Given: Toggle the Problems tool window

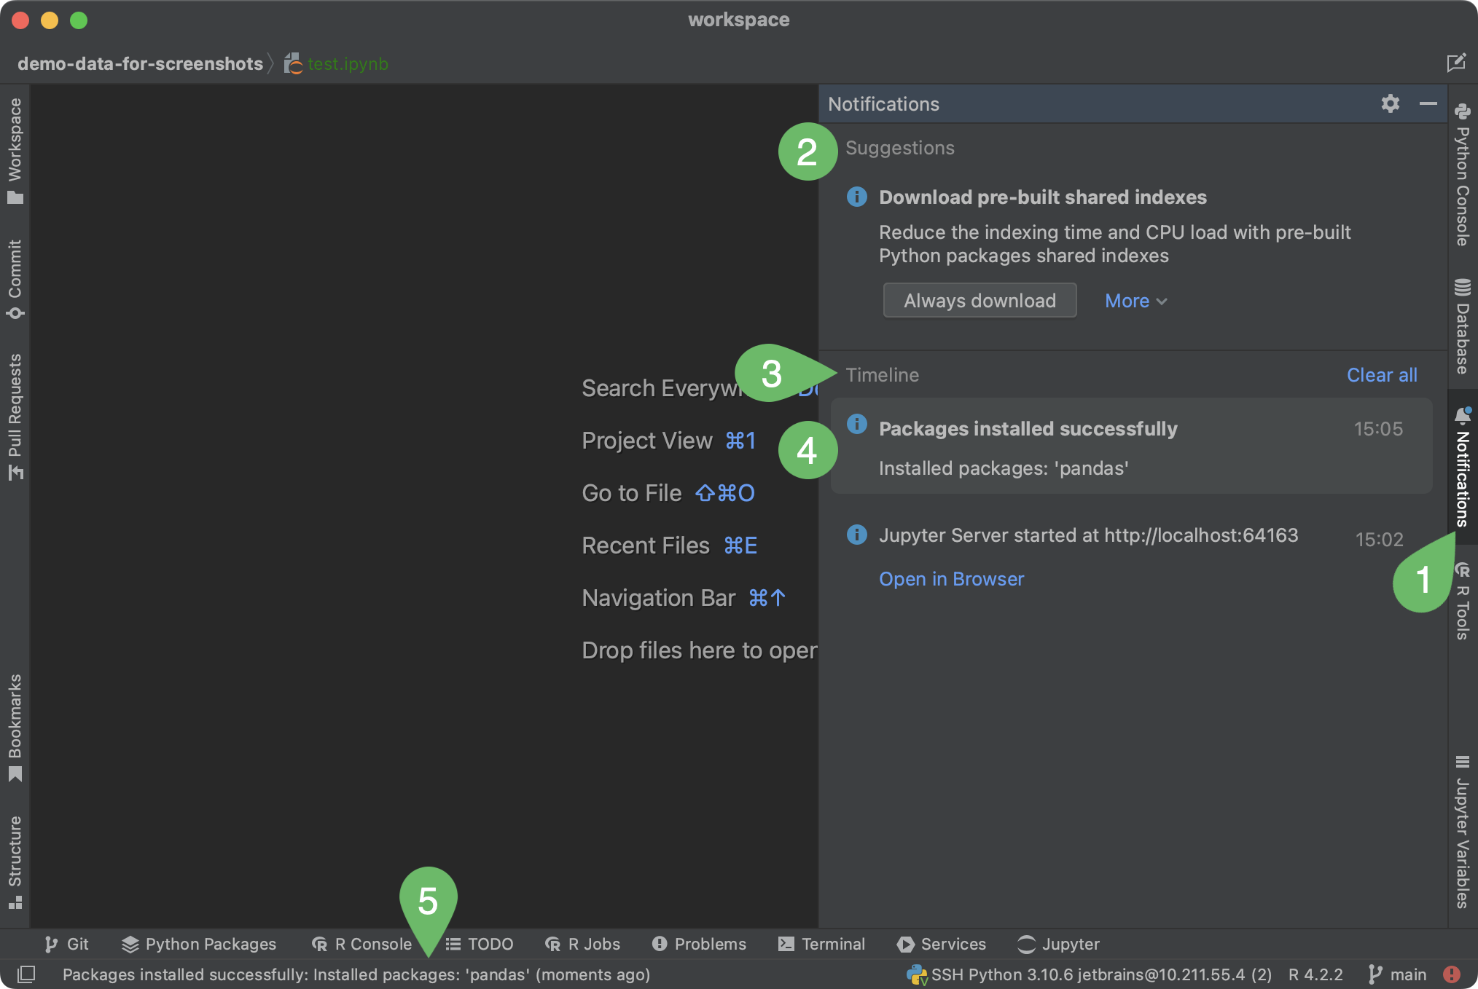Looking at the screenshot, I should (698, 944).
